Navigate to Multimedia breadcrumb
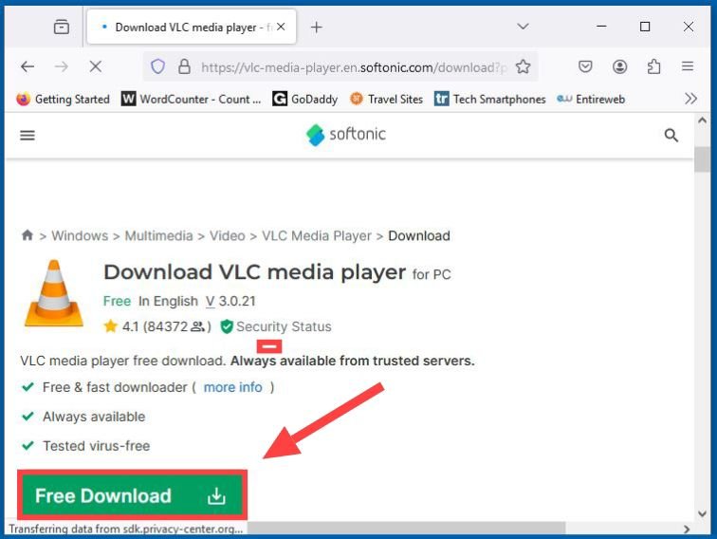Image resolution: width=717 pixels, height=539 pixels. point(158,235)
